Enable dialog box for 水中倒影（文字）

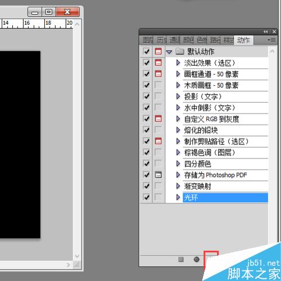point(158,107)
